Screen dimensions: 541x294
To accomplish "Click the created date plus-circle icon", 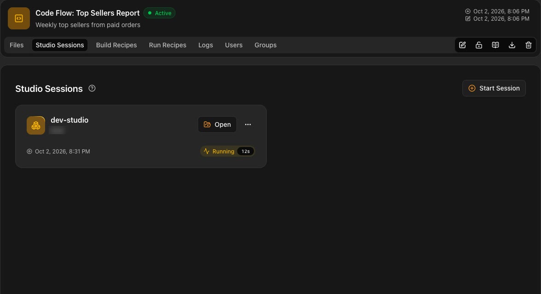I will pyautogui.click(x=468, y=11).
